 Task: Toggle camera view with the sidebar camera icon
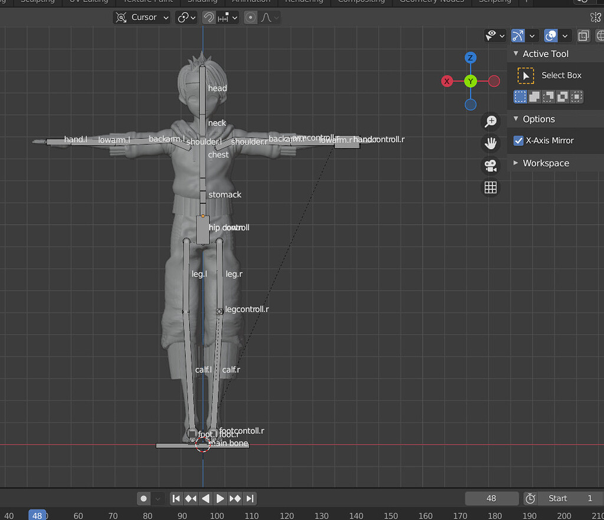pyautogui.click(x=490, y=166)
